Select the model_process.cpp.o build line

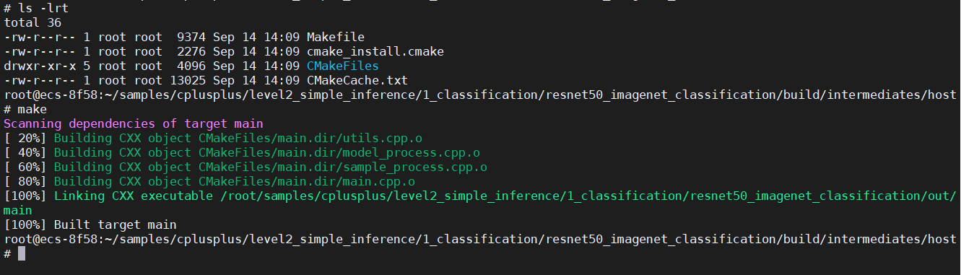click(241, 152)
